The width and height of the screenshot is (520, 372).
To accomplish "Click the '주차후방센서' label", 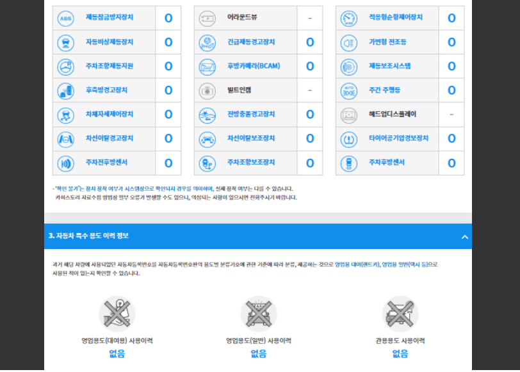I will [387, 163].
